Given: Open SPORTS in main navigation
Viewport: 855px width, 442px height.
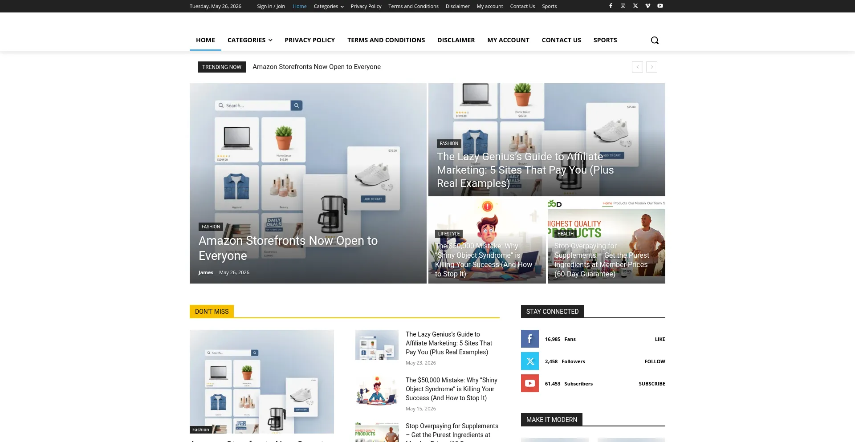Looking at the screenshot, I should (605, 40).
